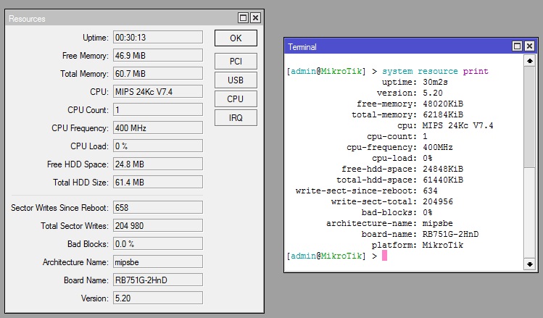This screenshot has width=543, height=318.
Task: Open the USB devices button
Action: pyautogui.click(x=236, y=80)
